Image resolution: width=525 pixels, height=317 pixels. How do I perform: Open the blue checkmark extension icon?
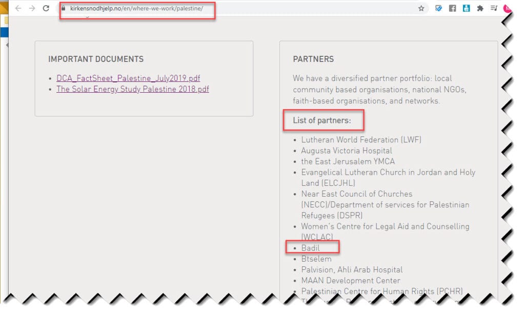(438, 8)
